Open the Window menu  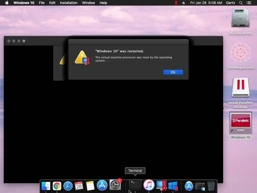[x=89, y=3]
